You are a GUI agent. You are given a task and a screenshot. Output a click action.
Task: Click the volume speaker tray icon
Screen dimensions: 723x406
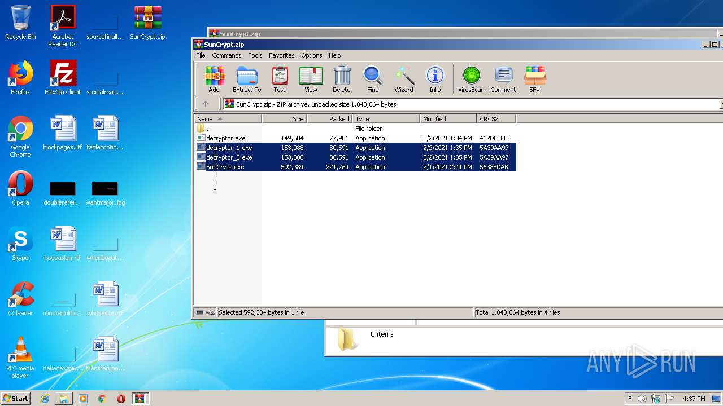pos(642,399)
